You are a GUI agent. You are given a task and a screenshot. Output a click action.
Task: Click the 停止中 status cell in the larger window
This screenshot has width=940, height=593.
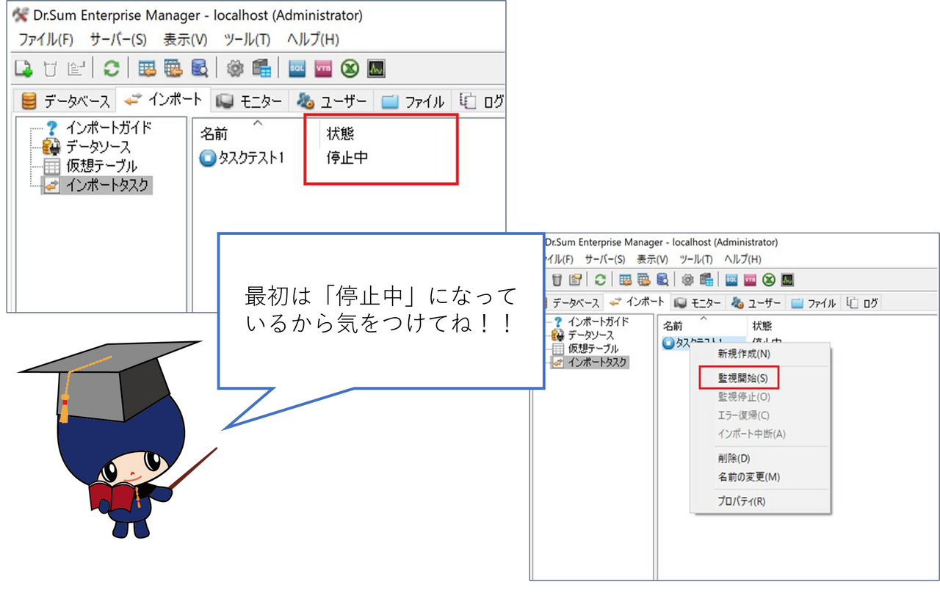347,158
